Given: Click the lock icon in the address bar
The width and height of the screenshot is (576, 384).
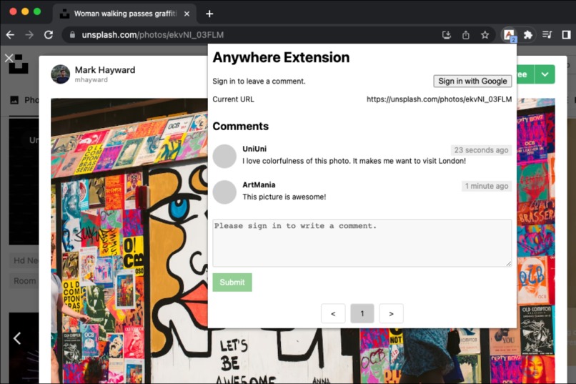Looking at the screenshot, I should [x=72, y=34].
